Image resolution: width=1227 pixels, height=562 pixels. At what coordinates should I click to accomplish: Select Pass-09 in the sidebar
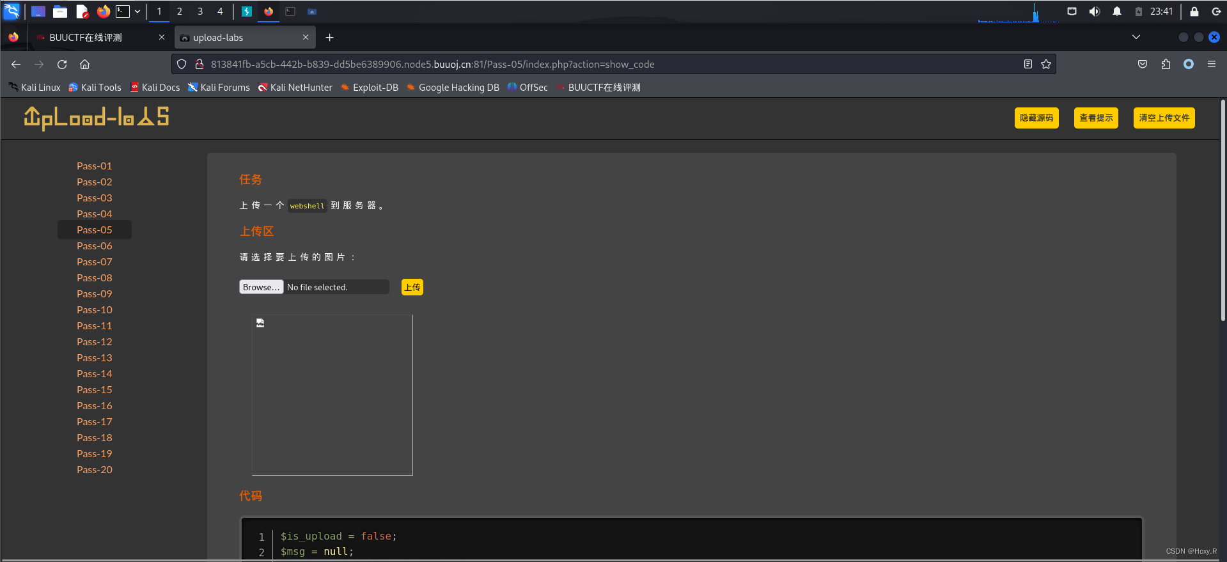(x=95, y=293)
